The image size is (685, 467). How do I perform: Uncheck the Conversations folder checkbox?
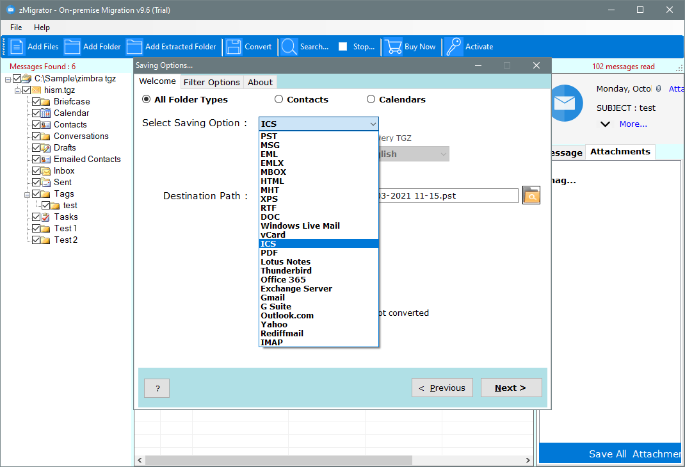point(36,136)
